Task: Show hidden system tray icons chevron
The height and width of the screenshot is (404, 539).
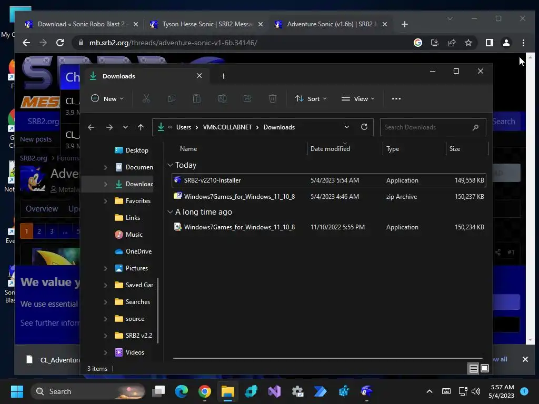Action: coord(430,391)
